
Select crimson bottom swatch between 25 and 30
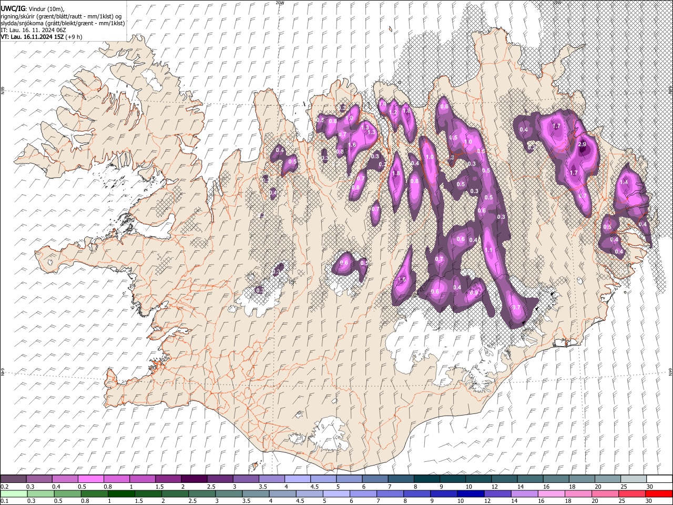(631, 493)
